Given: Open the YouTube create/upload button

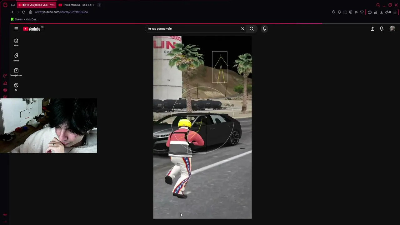Looking at the screenshot, I should pyautogui.click(x=372, y=29).
